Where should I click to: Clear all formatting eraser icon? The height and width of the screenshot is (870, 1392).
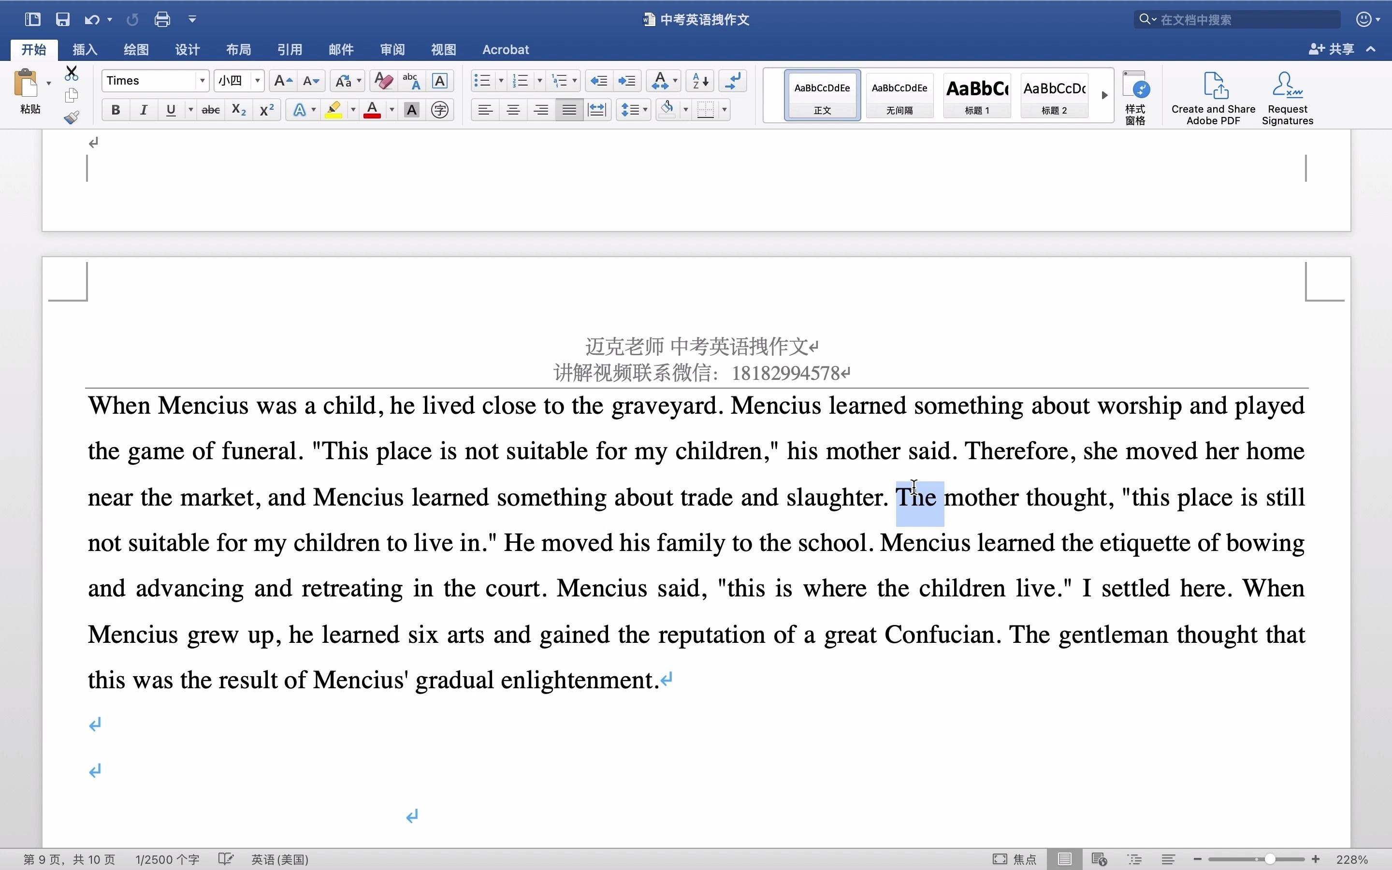[383, 81]
